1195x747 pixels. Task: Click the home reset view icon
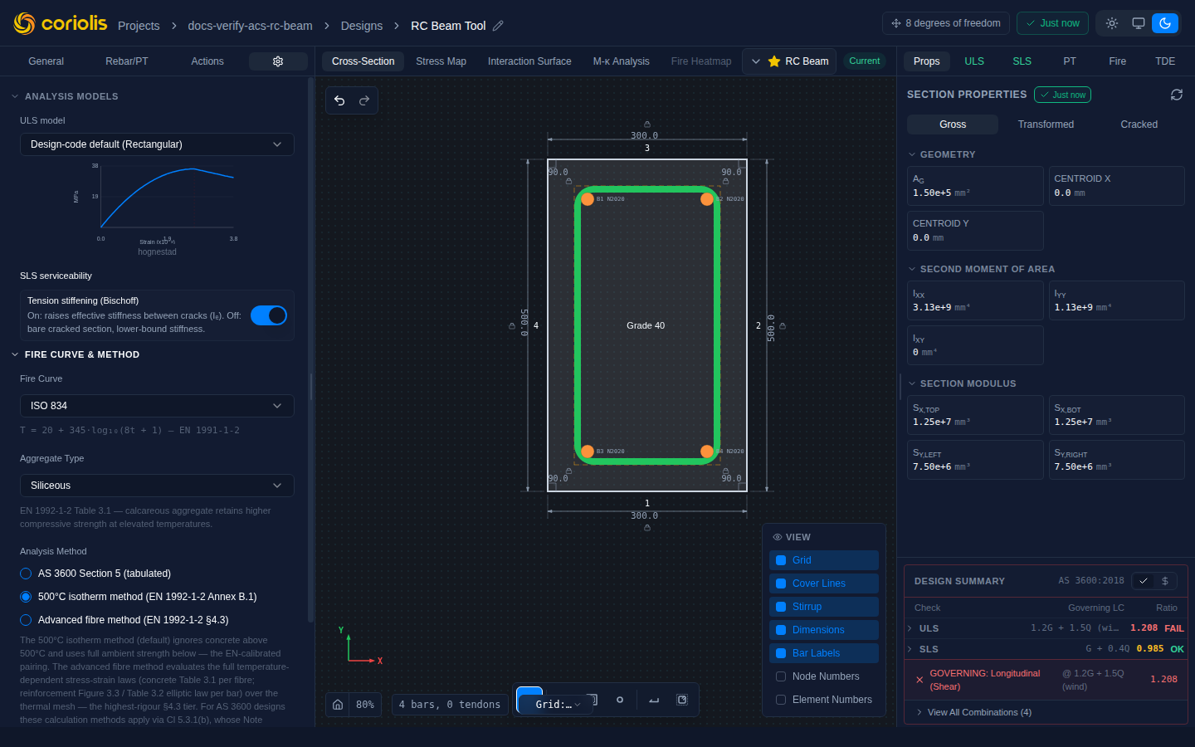tap(338, 704)
